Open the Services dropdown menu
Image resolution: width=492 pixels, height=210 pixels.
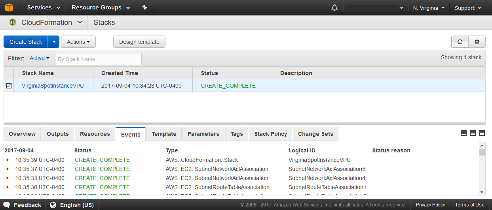[44, 7]
